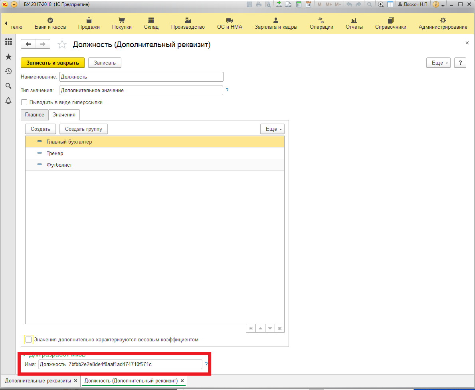This screenshot has width=475, height=390.
Task: Open the 'Еще' dropdown in Values tab
Action: pyautogui.click(x=272, y=129)
